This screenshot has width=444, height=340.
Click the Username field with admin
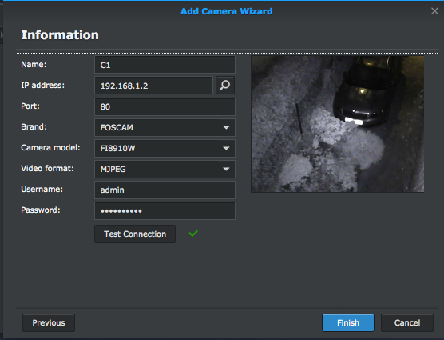pos(165,190)
